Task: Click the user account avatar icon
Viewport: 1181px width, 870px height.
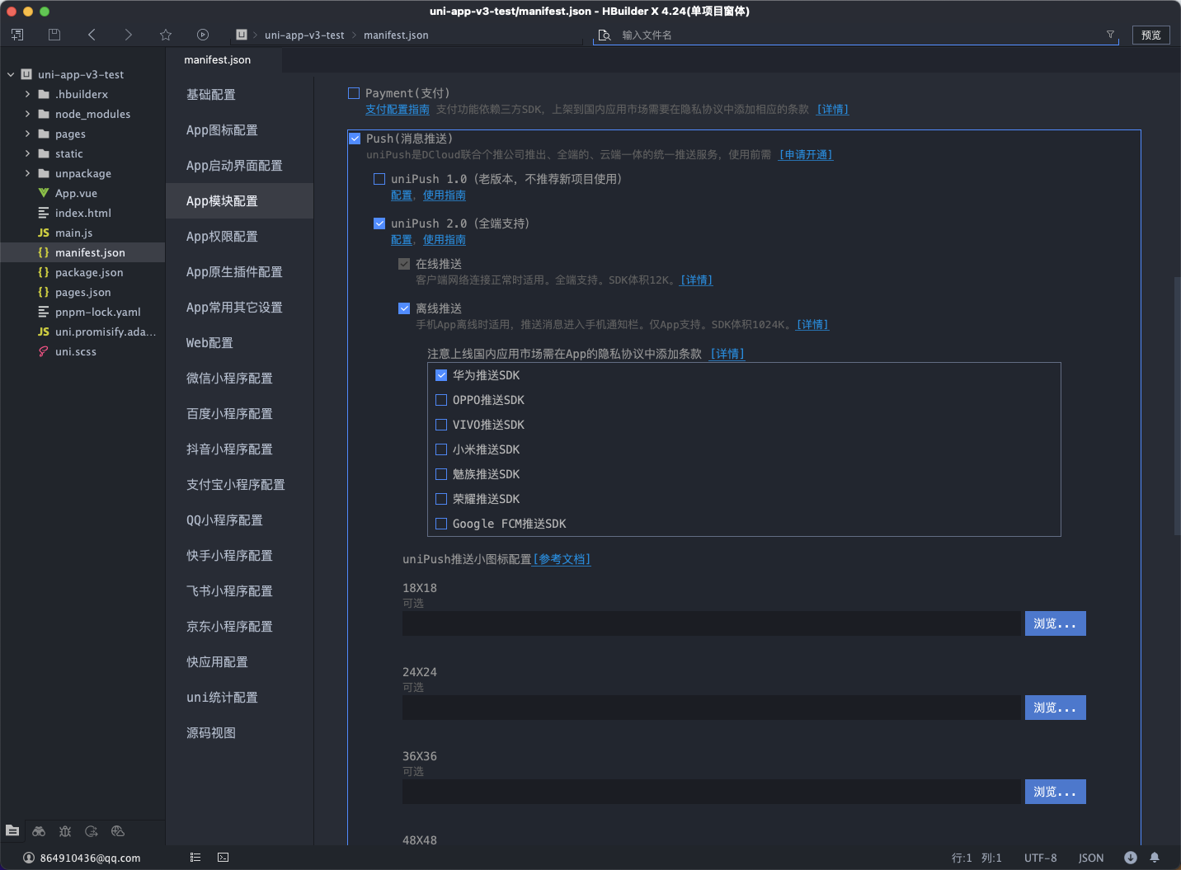Action: tap(29, 858)
